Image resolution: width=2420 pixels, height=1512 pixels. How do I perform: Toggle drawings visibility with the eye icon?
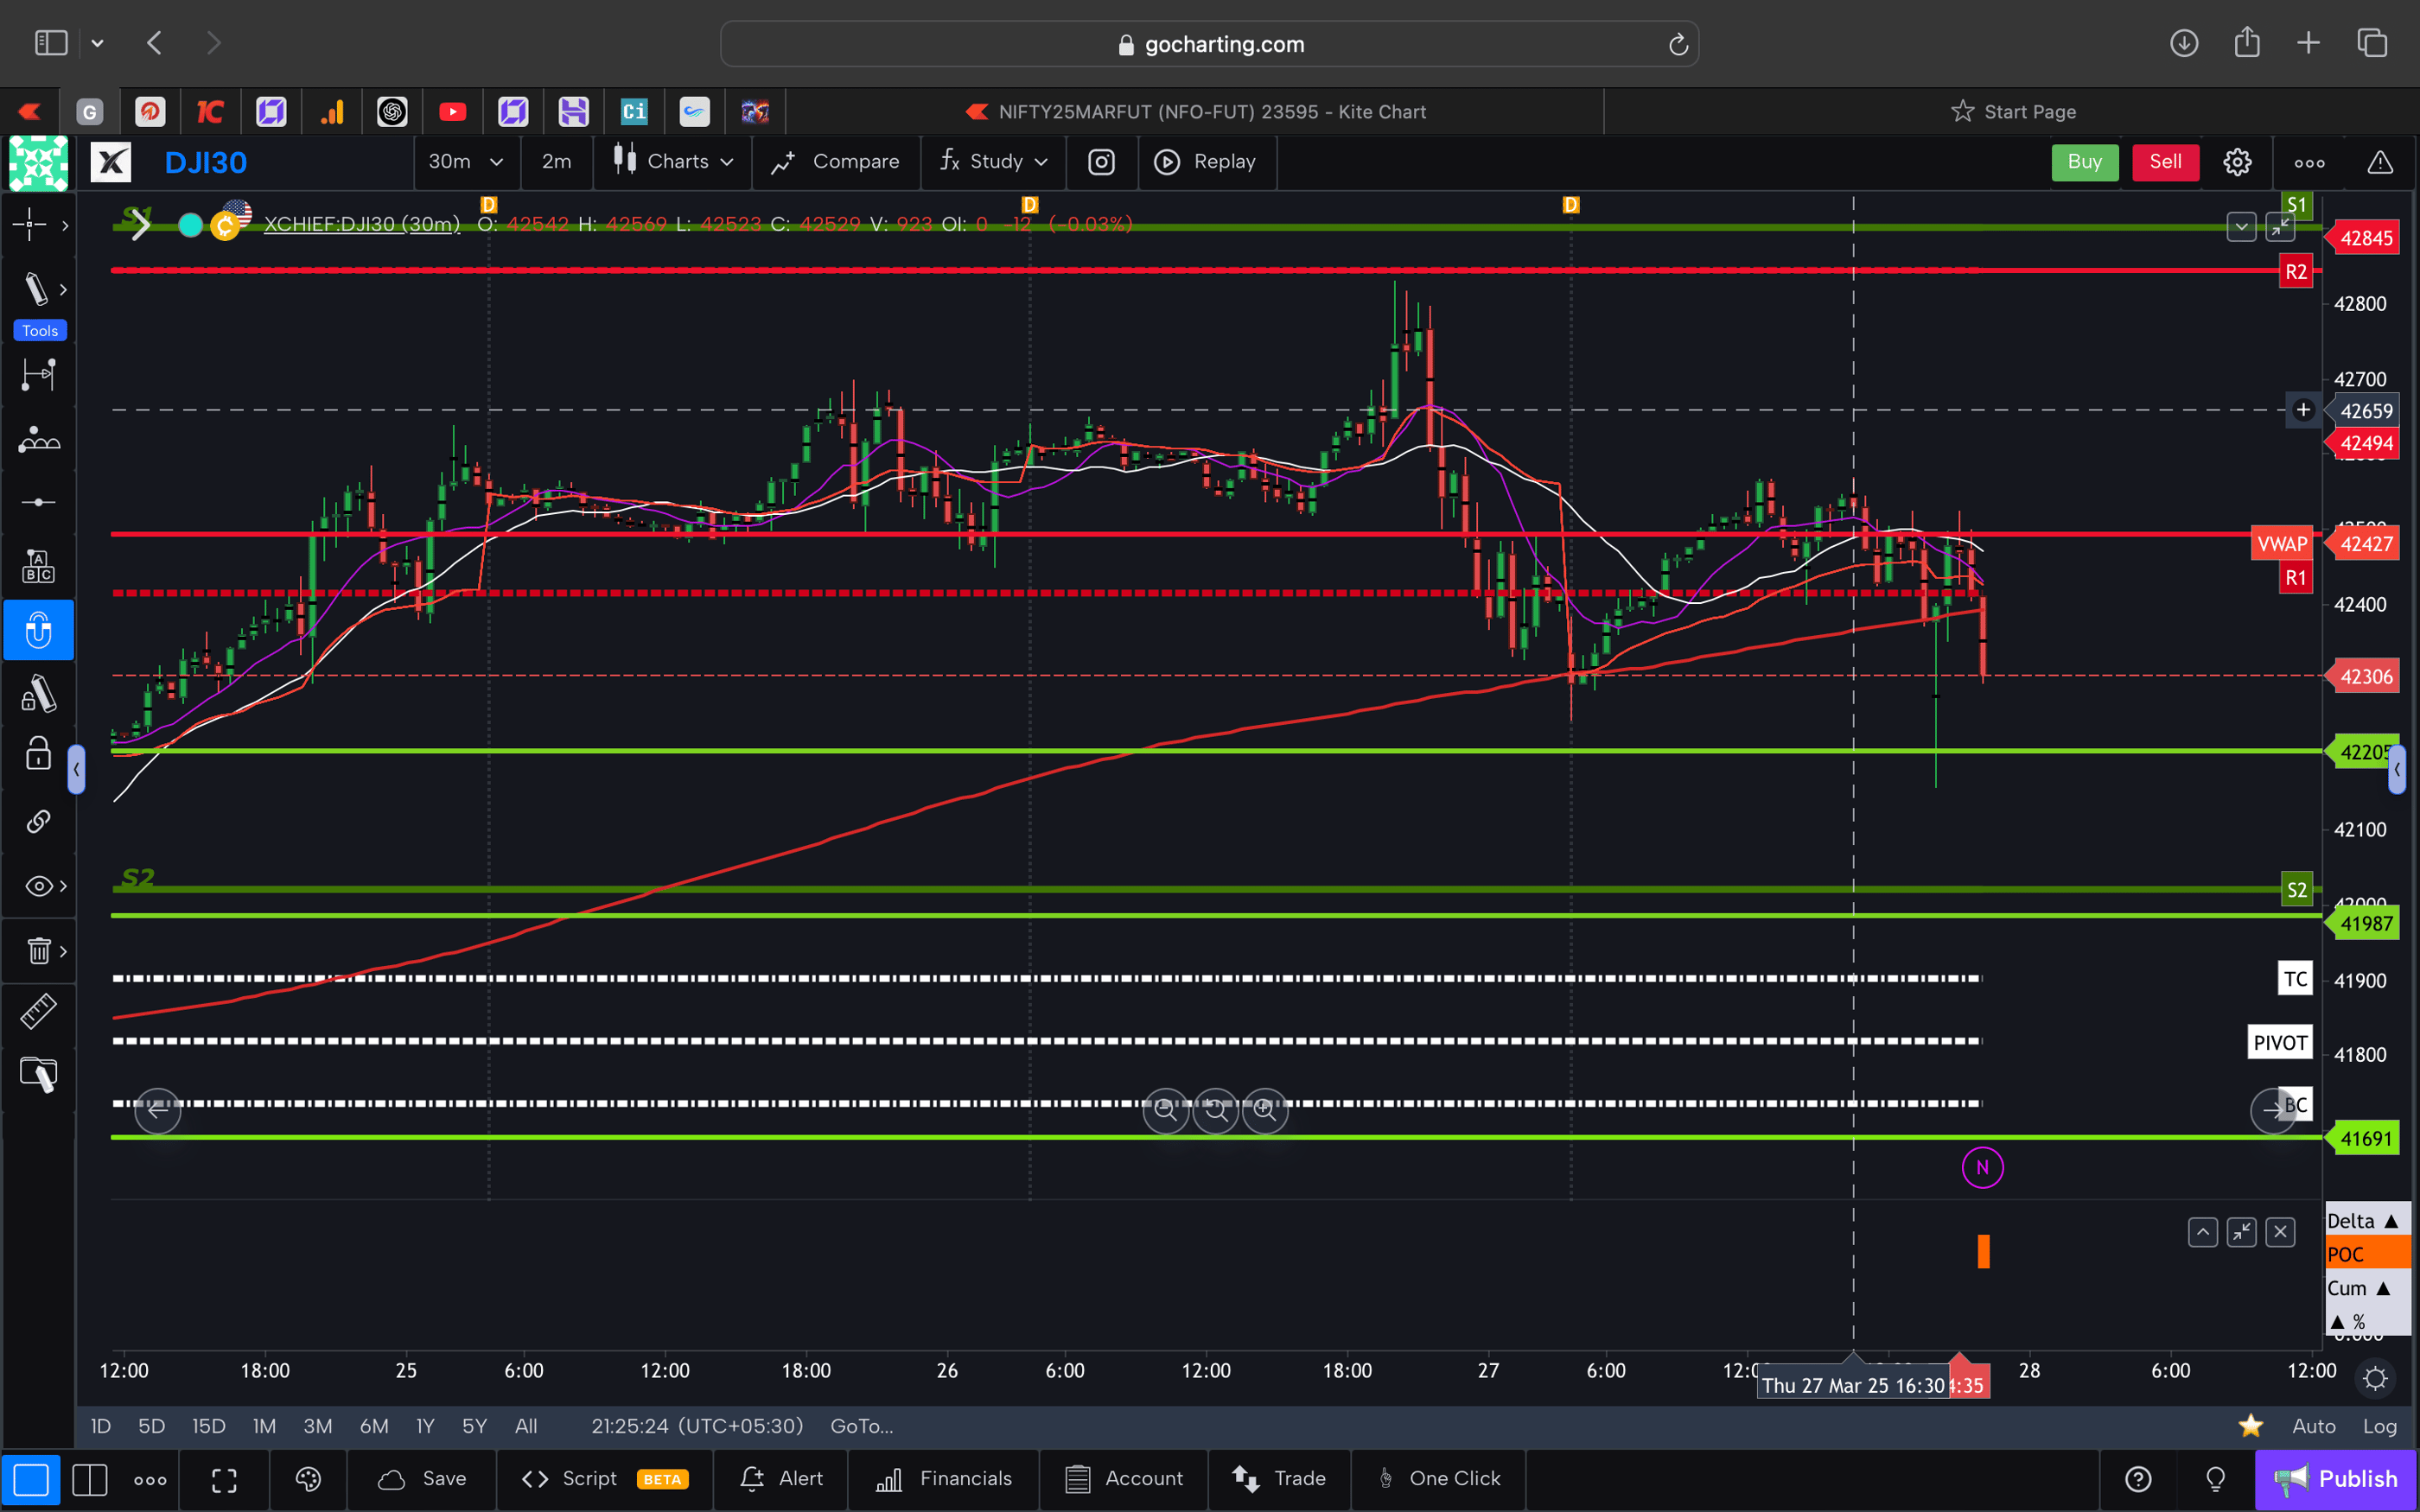click(x=36, y=885)
